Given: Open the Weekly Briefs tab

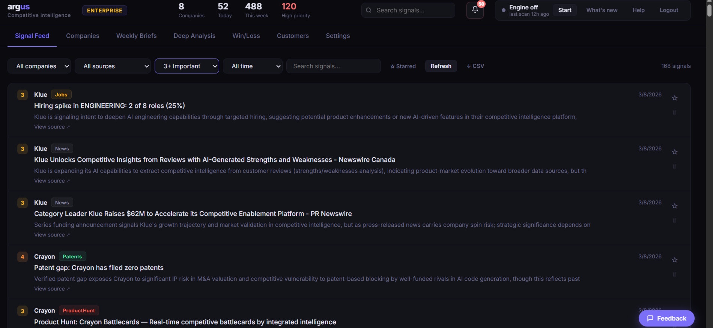Looking at the screenshot, I should (137, 36).
